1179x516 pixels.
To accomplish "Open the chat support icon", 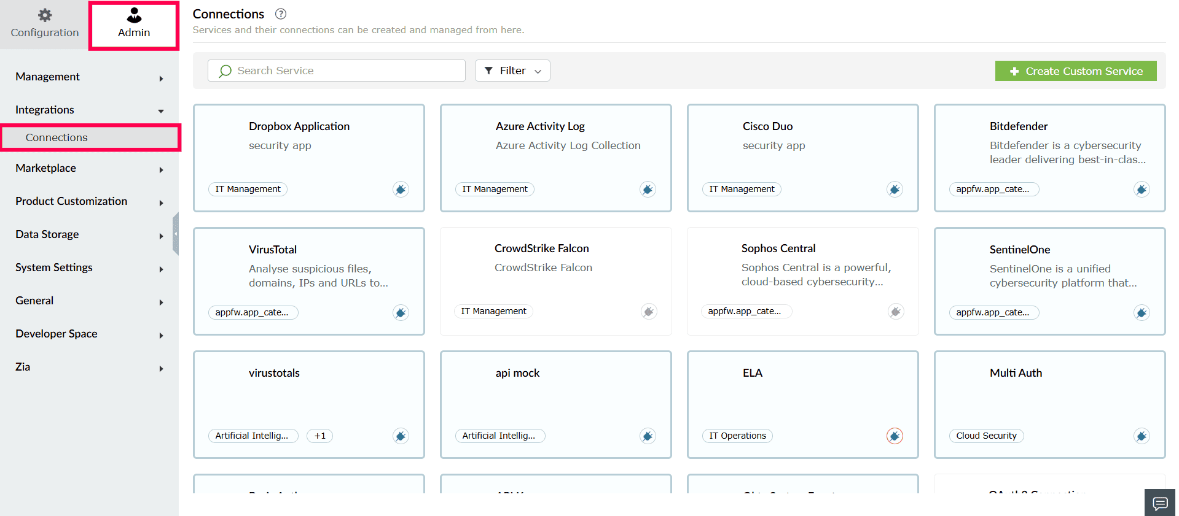I will click(x=1160, y=504).
